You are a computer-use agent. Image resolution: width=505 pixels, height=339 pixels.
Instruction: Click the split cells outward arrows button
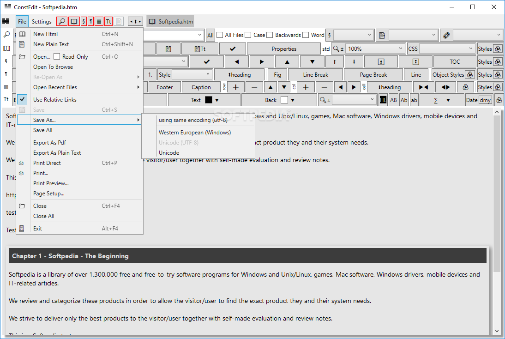(445, 87)
